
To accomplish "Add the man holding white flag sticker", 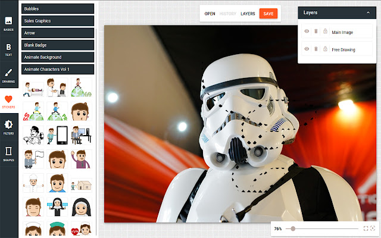I will click(33, 159).
